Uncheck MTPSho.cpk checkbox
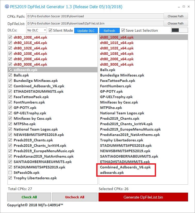This screenshot has width=195, height=213. tap(10, 124)
